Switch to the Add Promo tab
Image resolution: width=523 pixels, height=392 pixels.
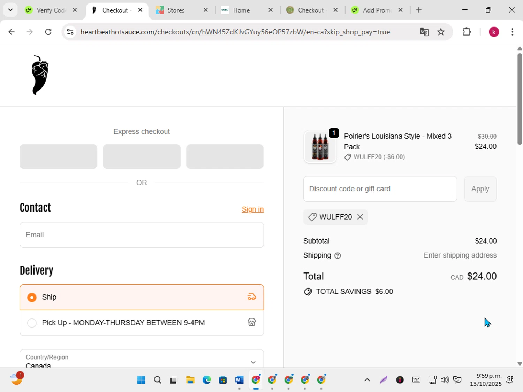click(376, 10)
